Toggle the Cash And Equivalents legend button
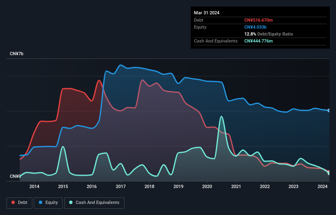The image size is (336, 215). 94,203
